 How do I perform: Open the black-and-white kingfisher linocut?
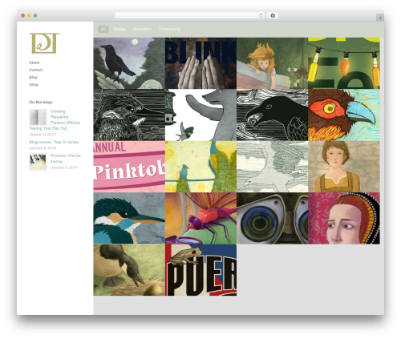pos(129,115)
